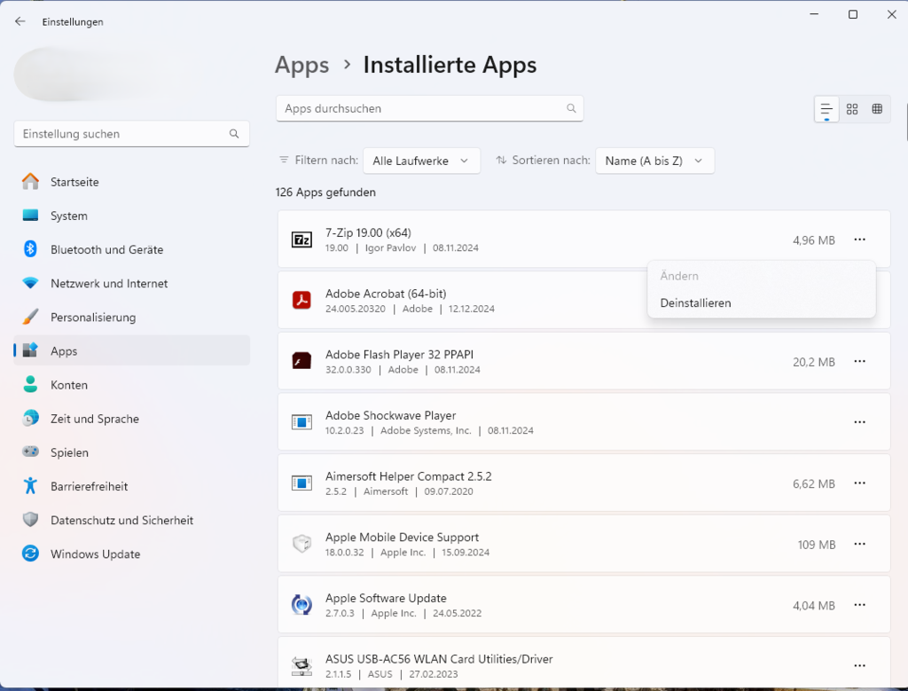This screenshot has width=908, height=691.
Task: Click the Adobe Flash Player icon
Action: pyautogui.click(x=301, y=361)
